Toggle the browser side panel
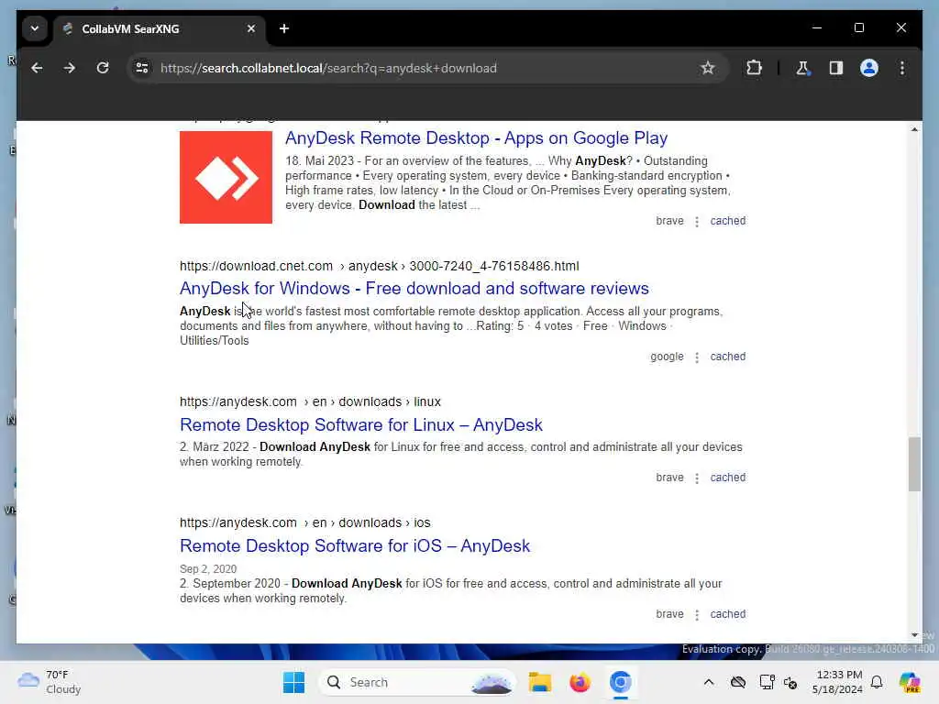 coord(836,68)
